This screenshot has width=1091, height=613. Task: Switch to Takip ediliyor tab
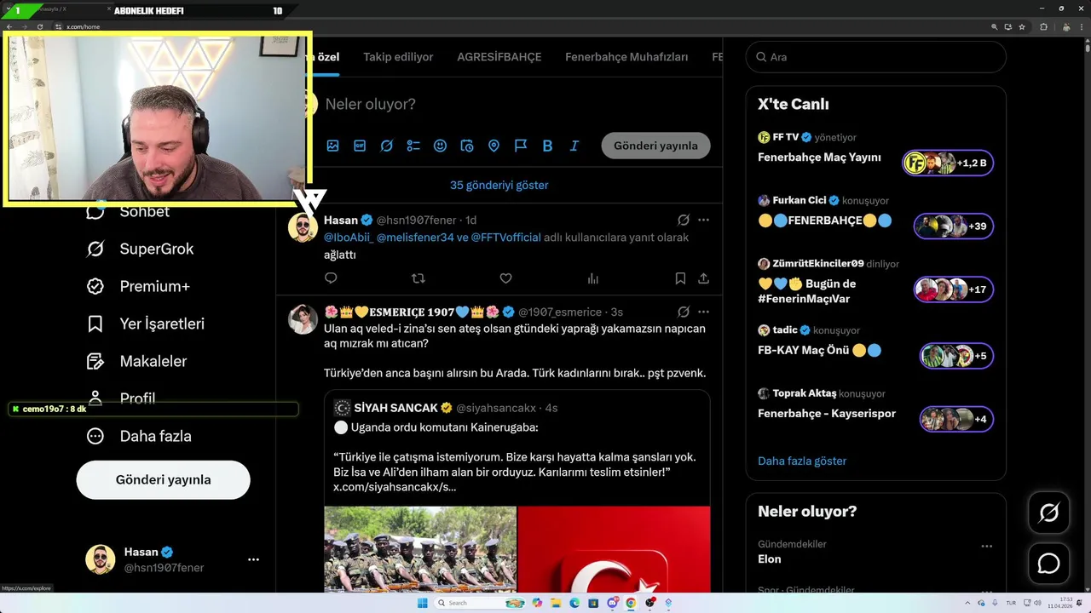click(398, 57)
